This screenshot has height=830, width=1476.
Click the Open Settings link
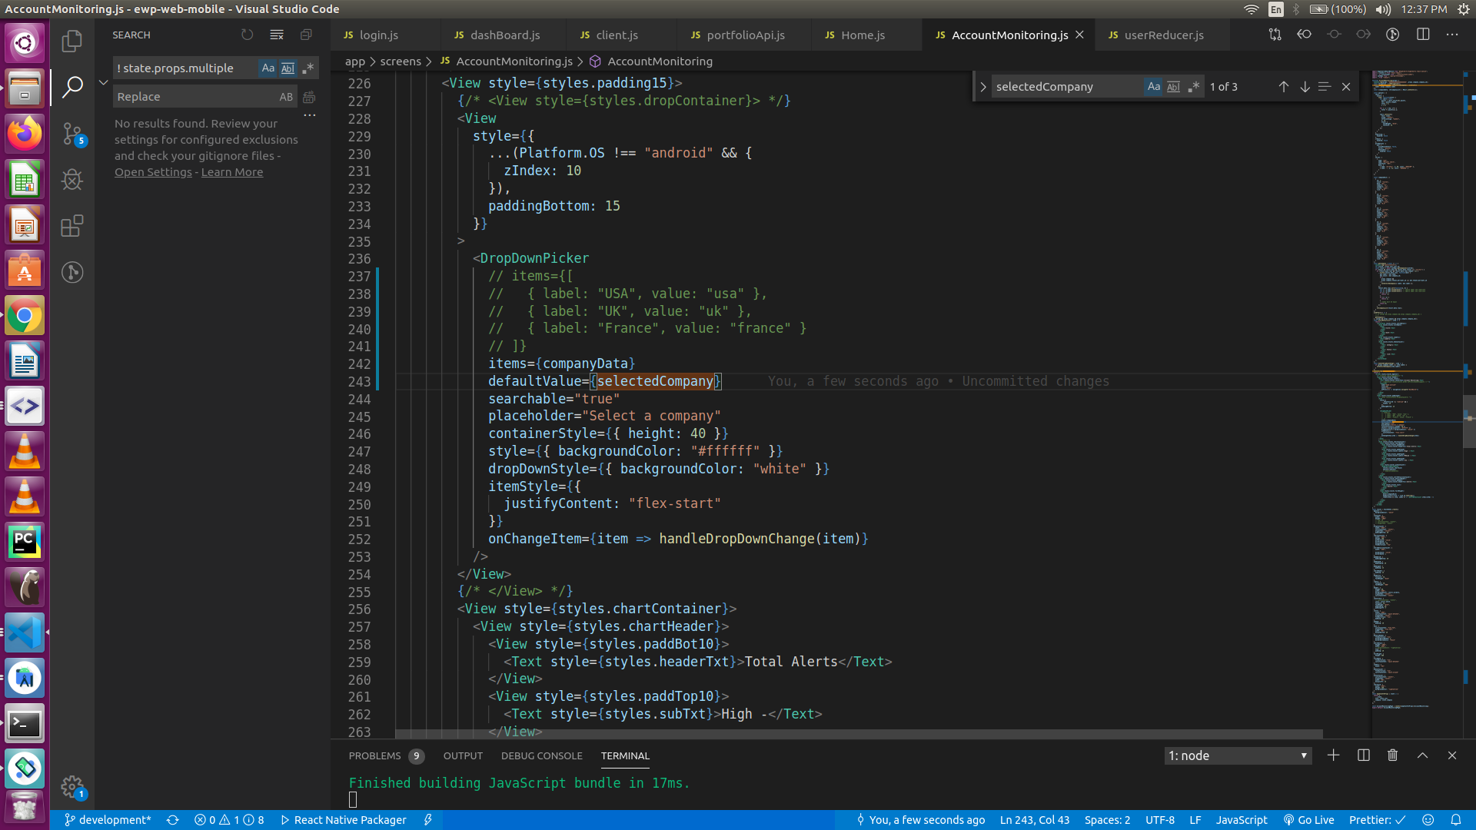point(153,172)
